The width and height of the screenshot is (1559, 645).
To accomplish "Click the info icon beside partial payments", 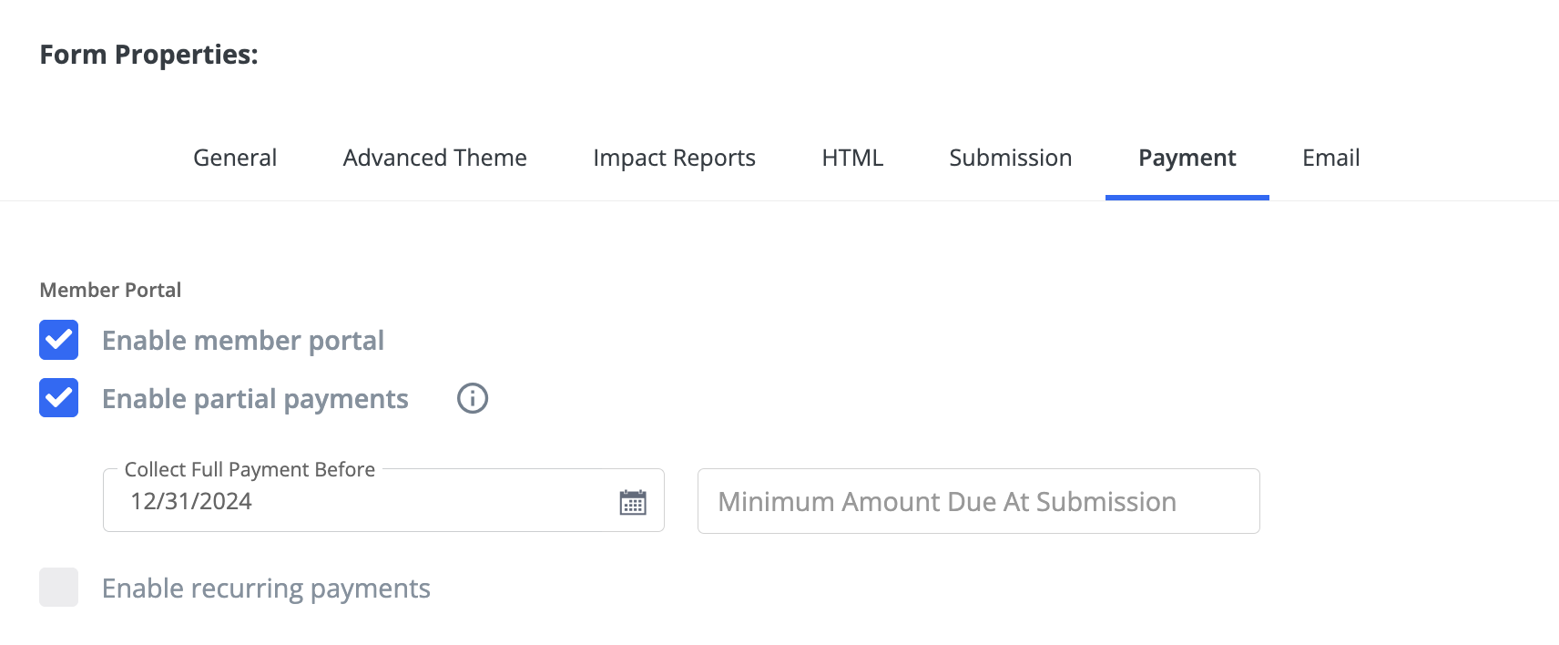I will (x=472, y=398).
